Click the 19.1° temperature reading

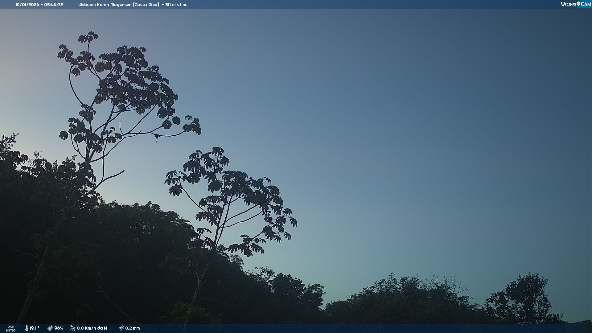[34, 328]
